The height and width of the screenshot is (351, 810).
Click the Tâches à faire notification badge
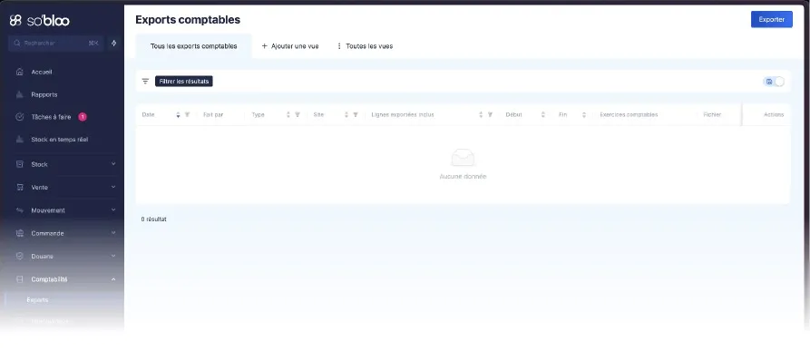83,117
